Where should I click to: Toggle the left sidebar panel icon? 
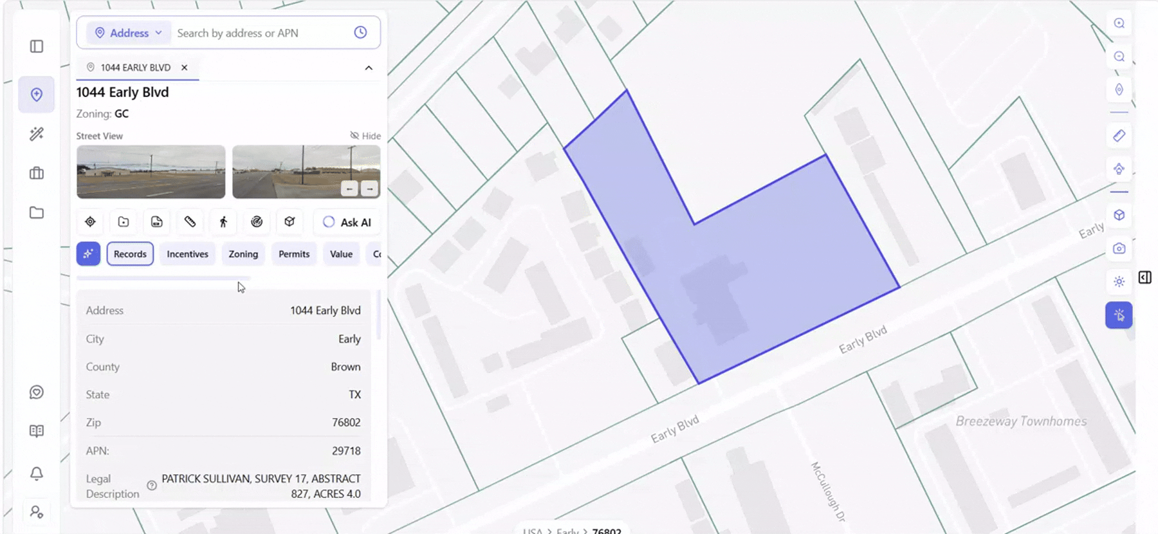coord(37,46)
